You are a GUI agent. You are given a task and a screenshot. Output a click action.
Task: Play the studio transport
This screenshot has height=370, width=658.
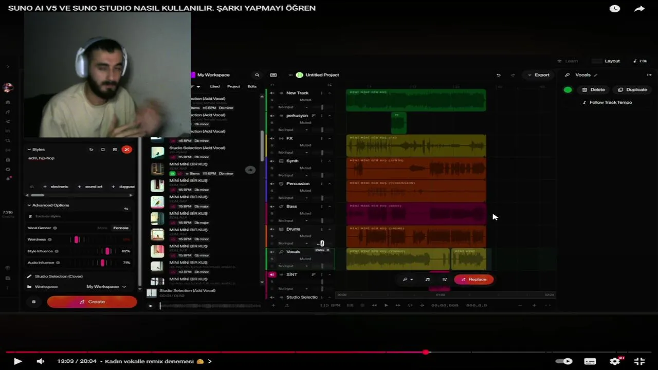point(386,305)
